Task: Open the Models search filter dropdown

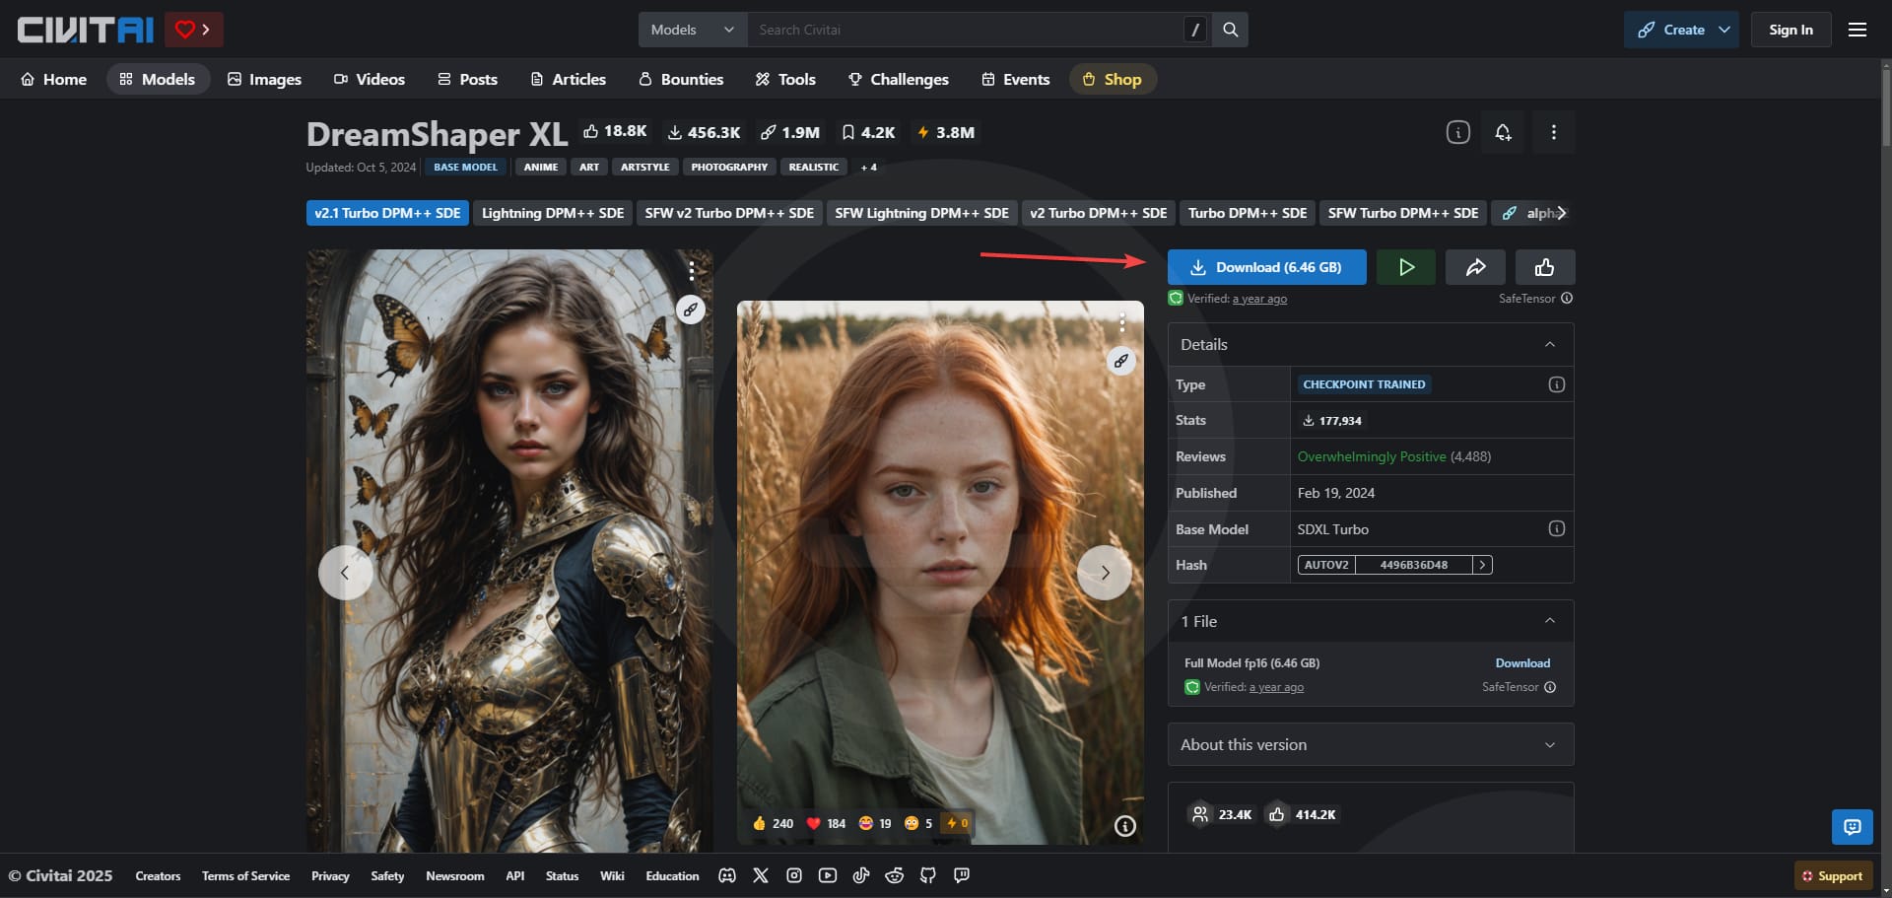Action: point(692,29)
